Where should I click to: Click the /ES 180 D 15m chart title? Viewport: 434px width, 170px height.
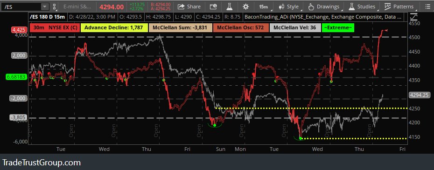point(48,17)
